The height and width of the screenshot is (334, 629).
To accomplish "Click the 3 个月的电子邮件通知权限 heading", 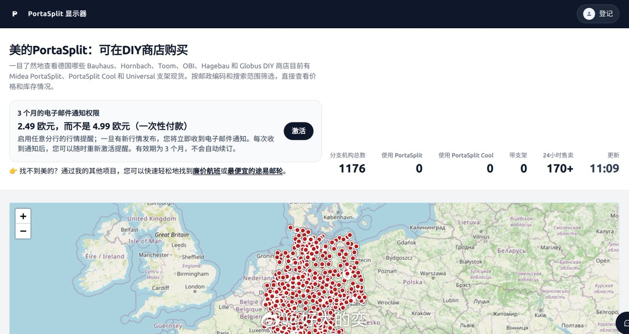I will tap(58, 113).
